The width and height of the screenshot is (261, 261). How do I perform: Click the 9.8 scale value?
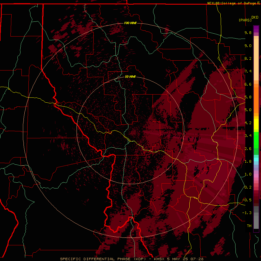pos(248,32)
